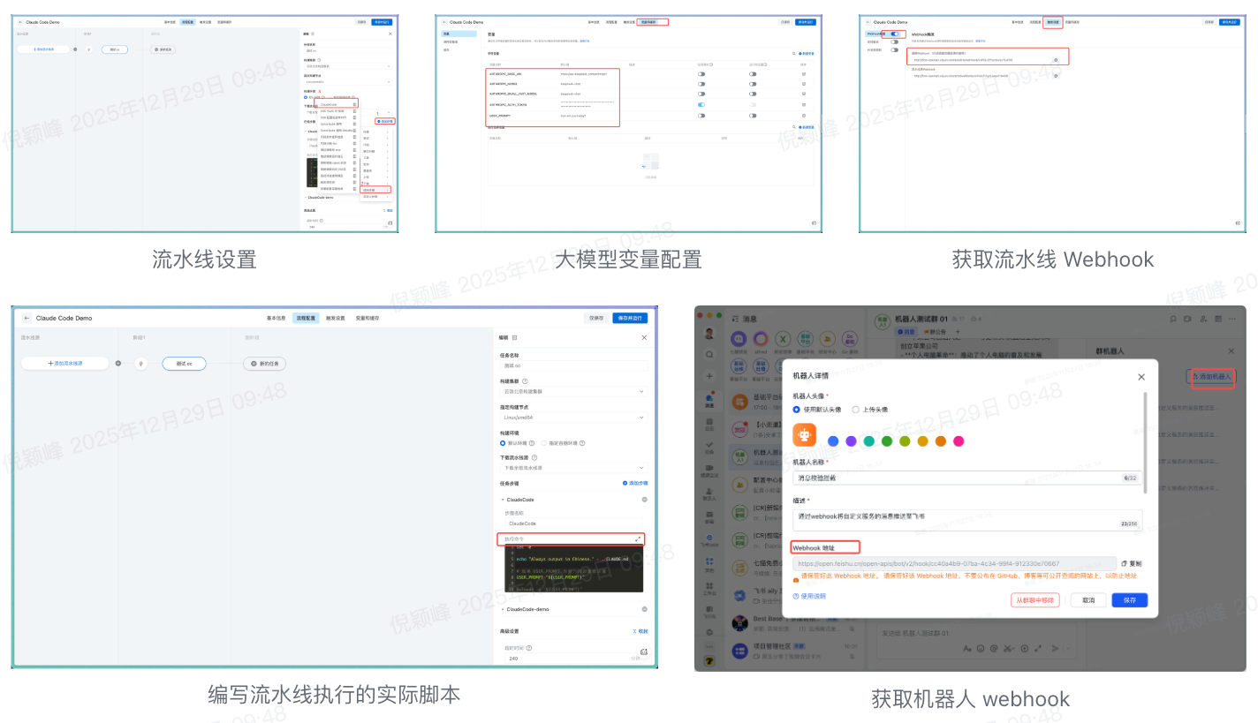Close the 编辑 side panel
The image size is (1258, 723).
pyautogui.click(x=644, y=337)
